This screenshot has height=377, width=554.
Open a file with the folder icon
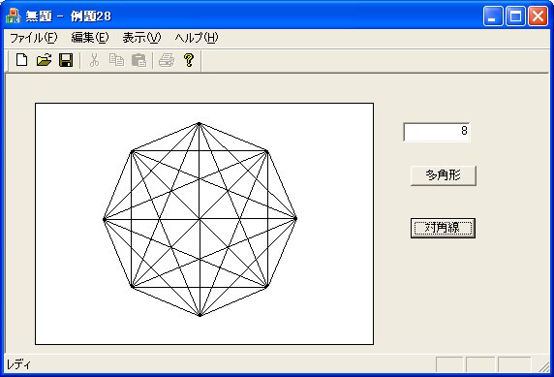pos(45,60)
